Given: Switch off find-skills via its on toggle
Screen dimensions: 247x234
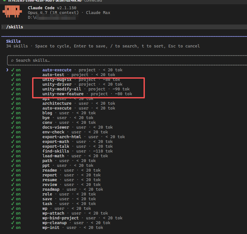Looking at the screenshot, I should [16, 151].
